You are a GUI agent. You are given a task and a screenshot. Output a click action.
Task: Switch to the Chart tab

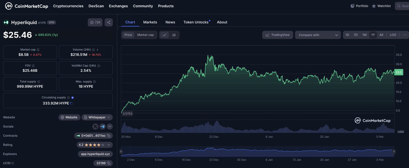tap(130, 22)
